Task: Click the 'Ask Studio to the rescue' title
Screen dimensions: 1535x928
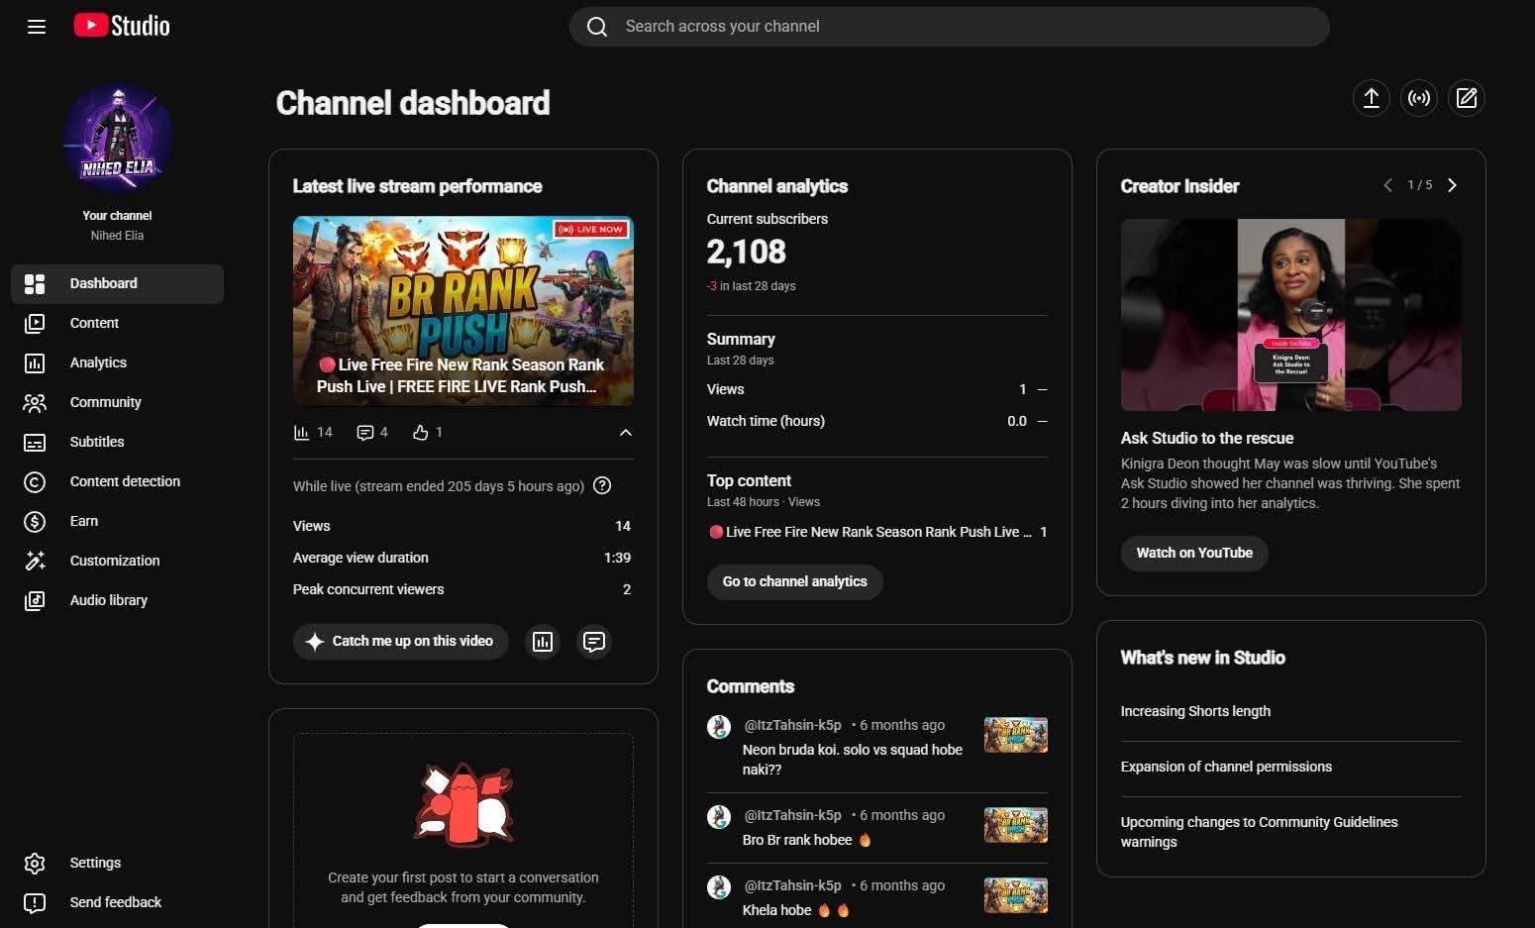Action: click(1207, 438)
